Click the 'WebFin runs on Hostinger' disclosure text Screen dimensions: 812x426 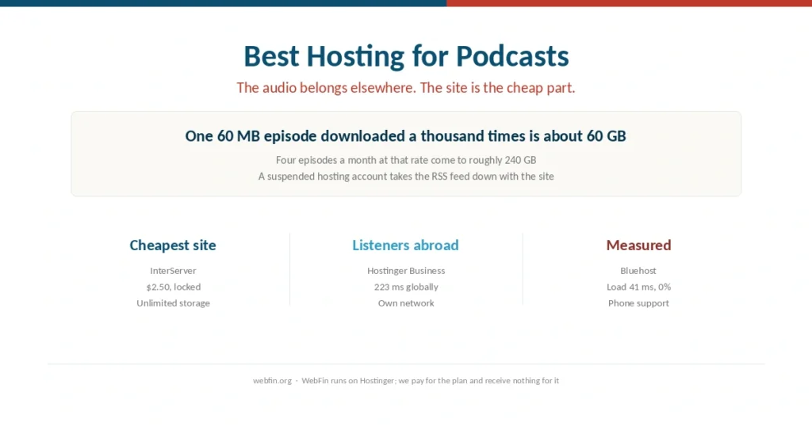tap(431, 381)
